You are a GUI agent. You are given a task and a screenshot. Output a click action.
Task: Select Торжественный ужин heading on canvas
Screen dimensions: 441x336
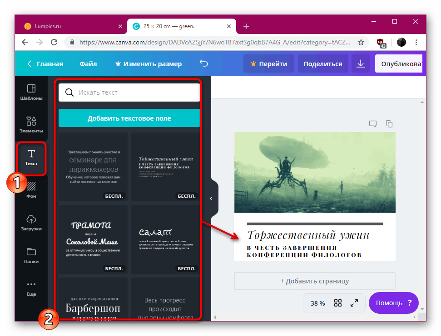308,235
